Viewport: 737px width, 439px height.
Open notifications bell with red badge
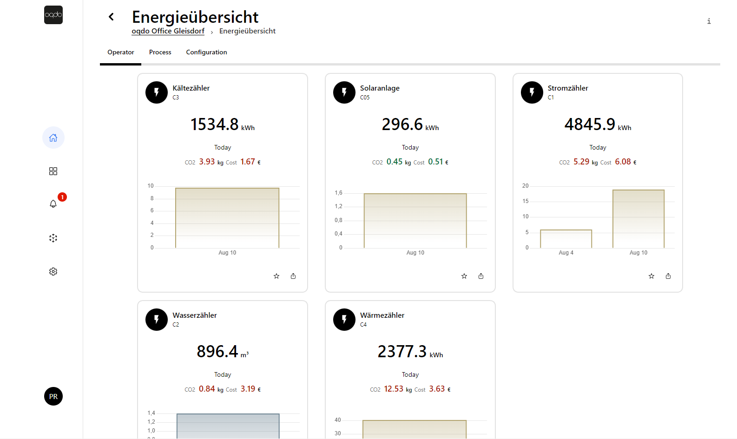(53, 204)
